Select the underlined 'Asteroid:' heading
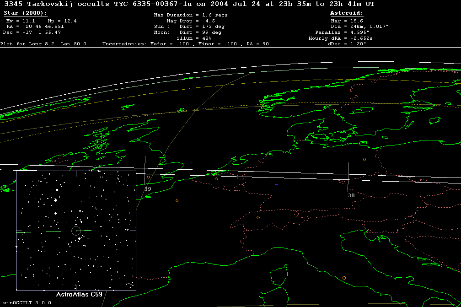The width and height of the screenshot is (461, 307). (347, 13)
